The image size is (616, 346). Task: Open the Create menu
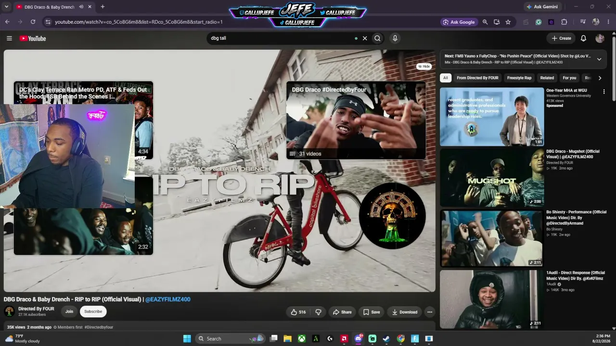point(562,38)
